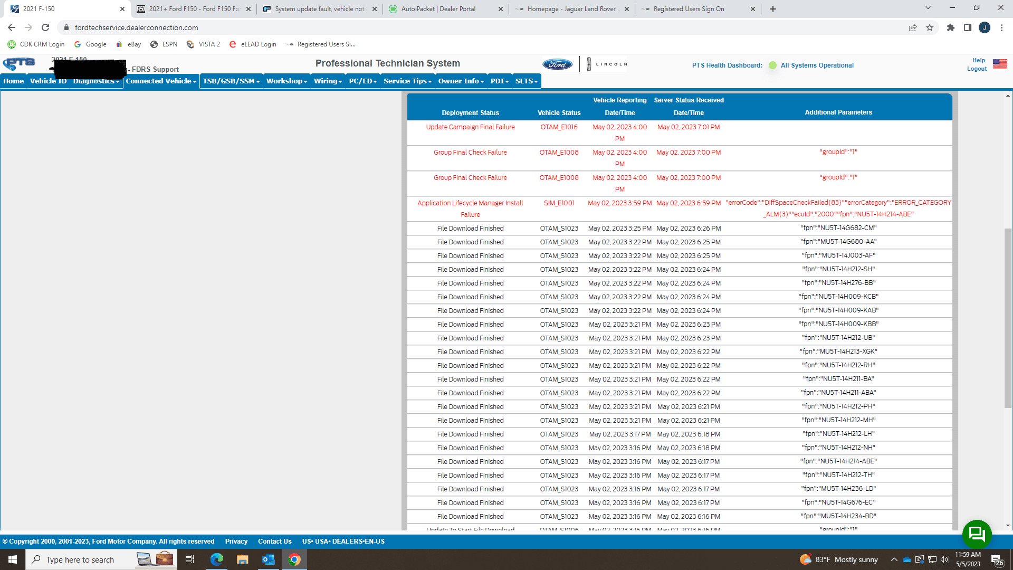The image size is (1013, 570).
Task: Click the Ford oval logo
Action: point(558,64)
